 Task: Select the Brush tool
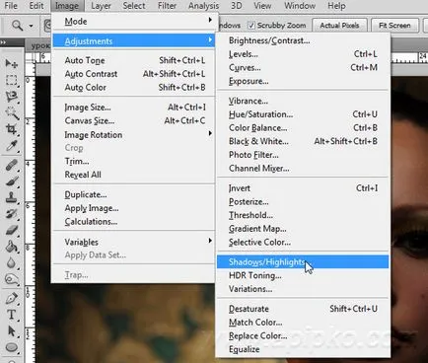coord(12,181)
